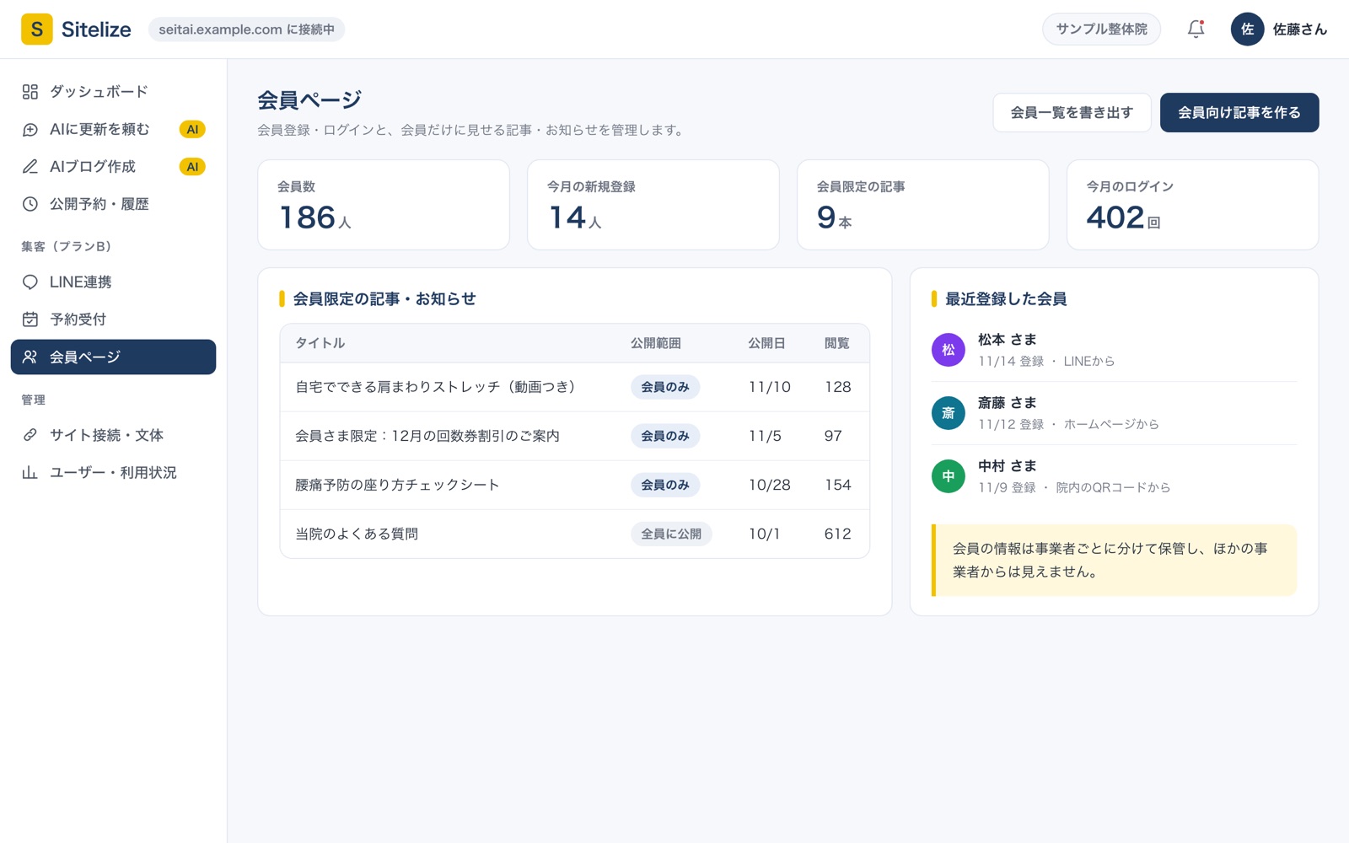
Task: Click the 公開予約・履歴 clock icon
Action: click(x=30, y=204)
